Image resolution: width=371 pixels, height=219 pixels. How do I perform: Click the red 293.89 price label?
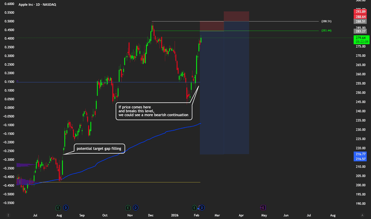click(x=361, y=12)
